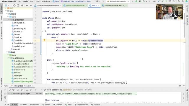Screen dimensions: 189x106
Task: Commit changes using the Git checkmark icon
Action: [x=162, y=1]
